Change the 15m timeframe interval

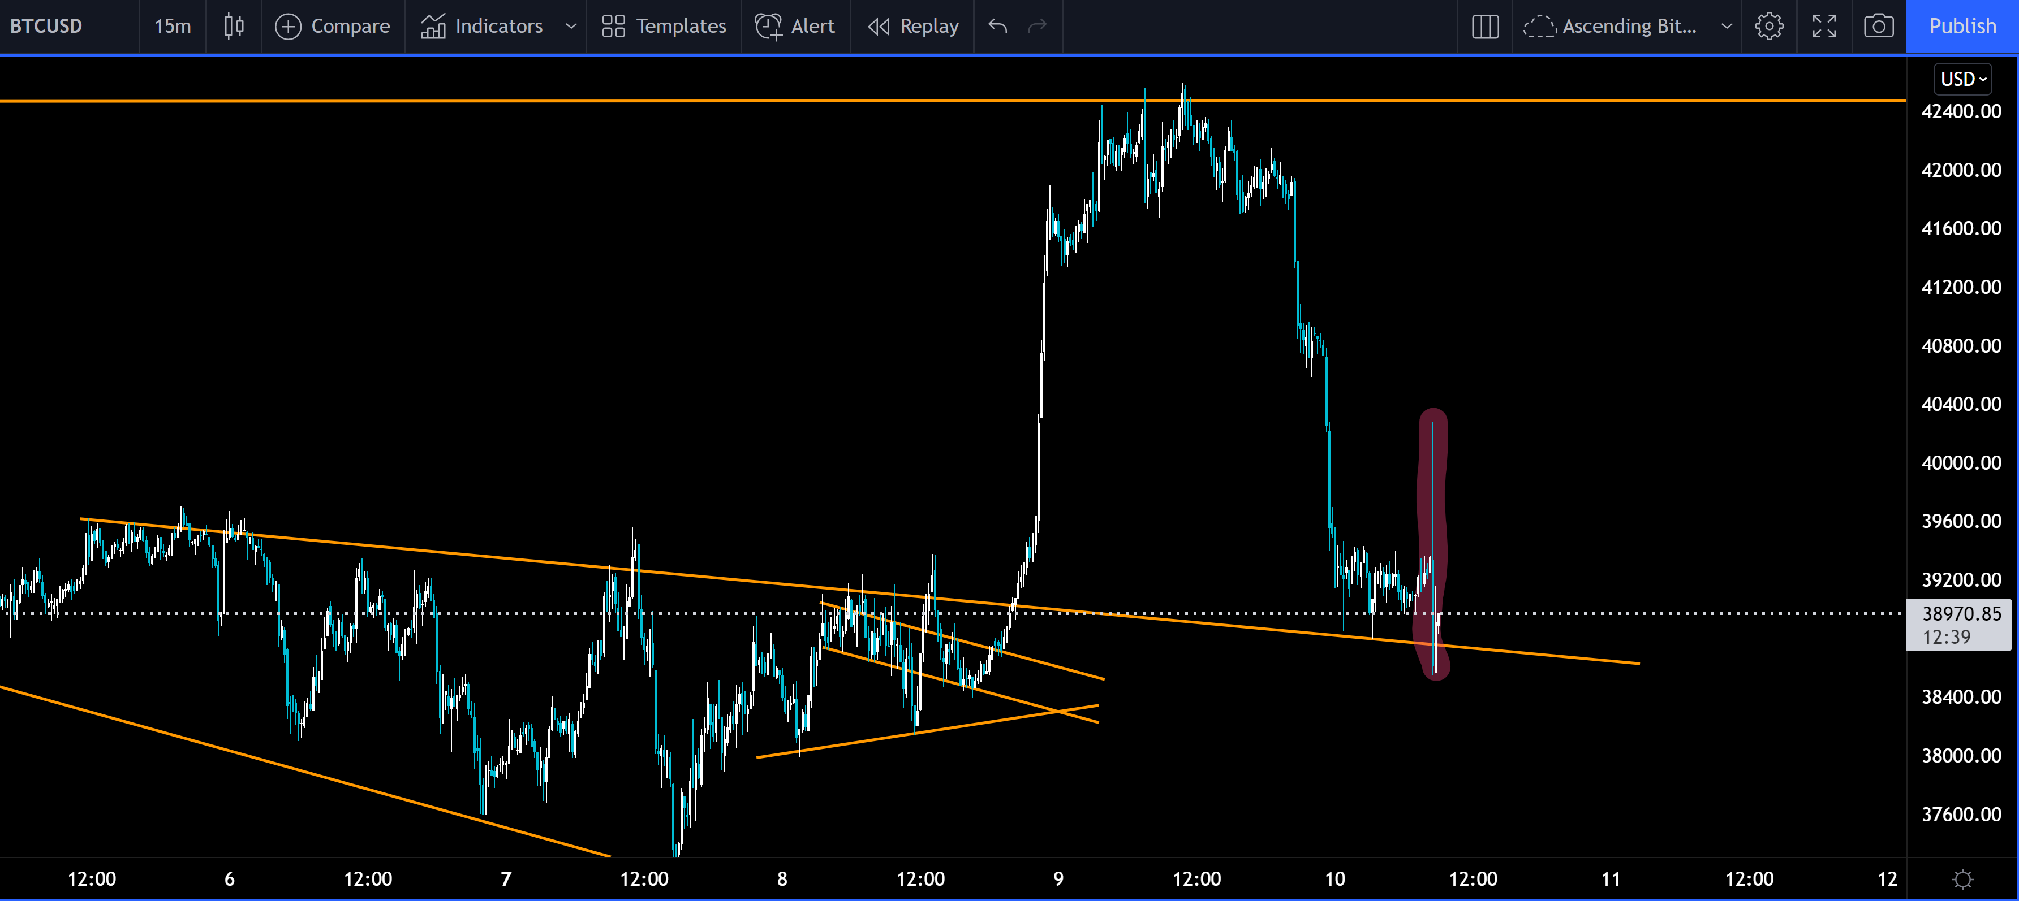pyautogui.click(x=173, y=26)
